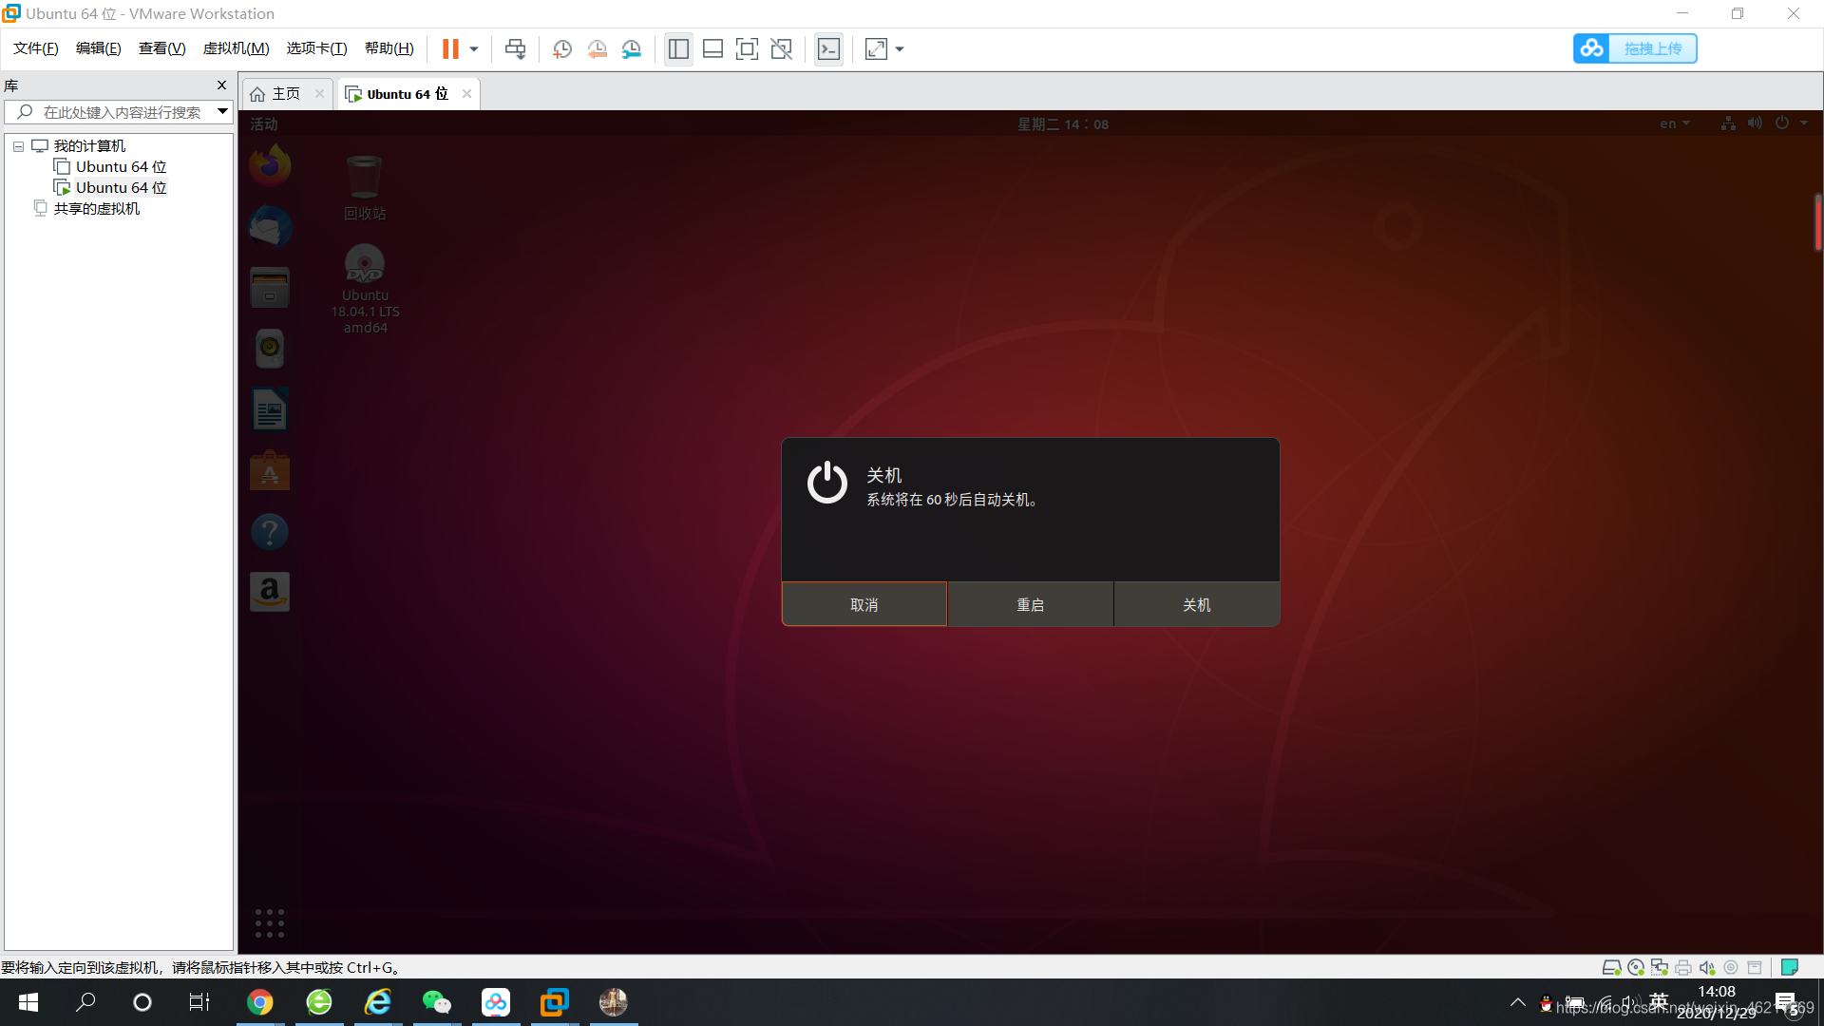This screenshot has width=1824, height=1026.
Task: Enter full screen mode icon
Action: pyautogui.click(x=747, y=48)
